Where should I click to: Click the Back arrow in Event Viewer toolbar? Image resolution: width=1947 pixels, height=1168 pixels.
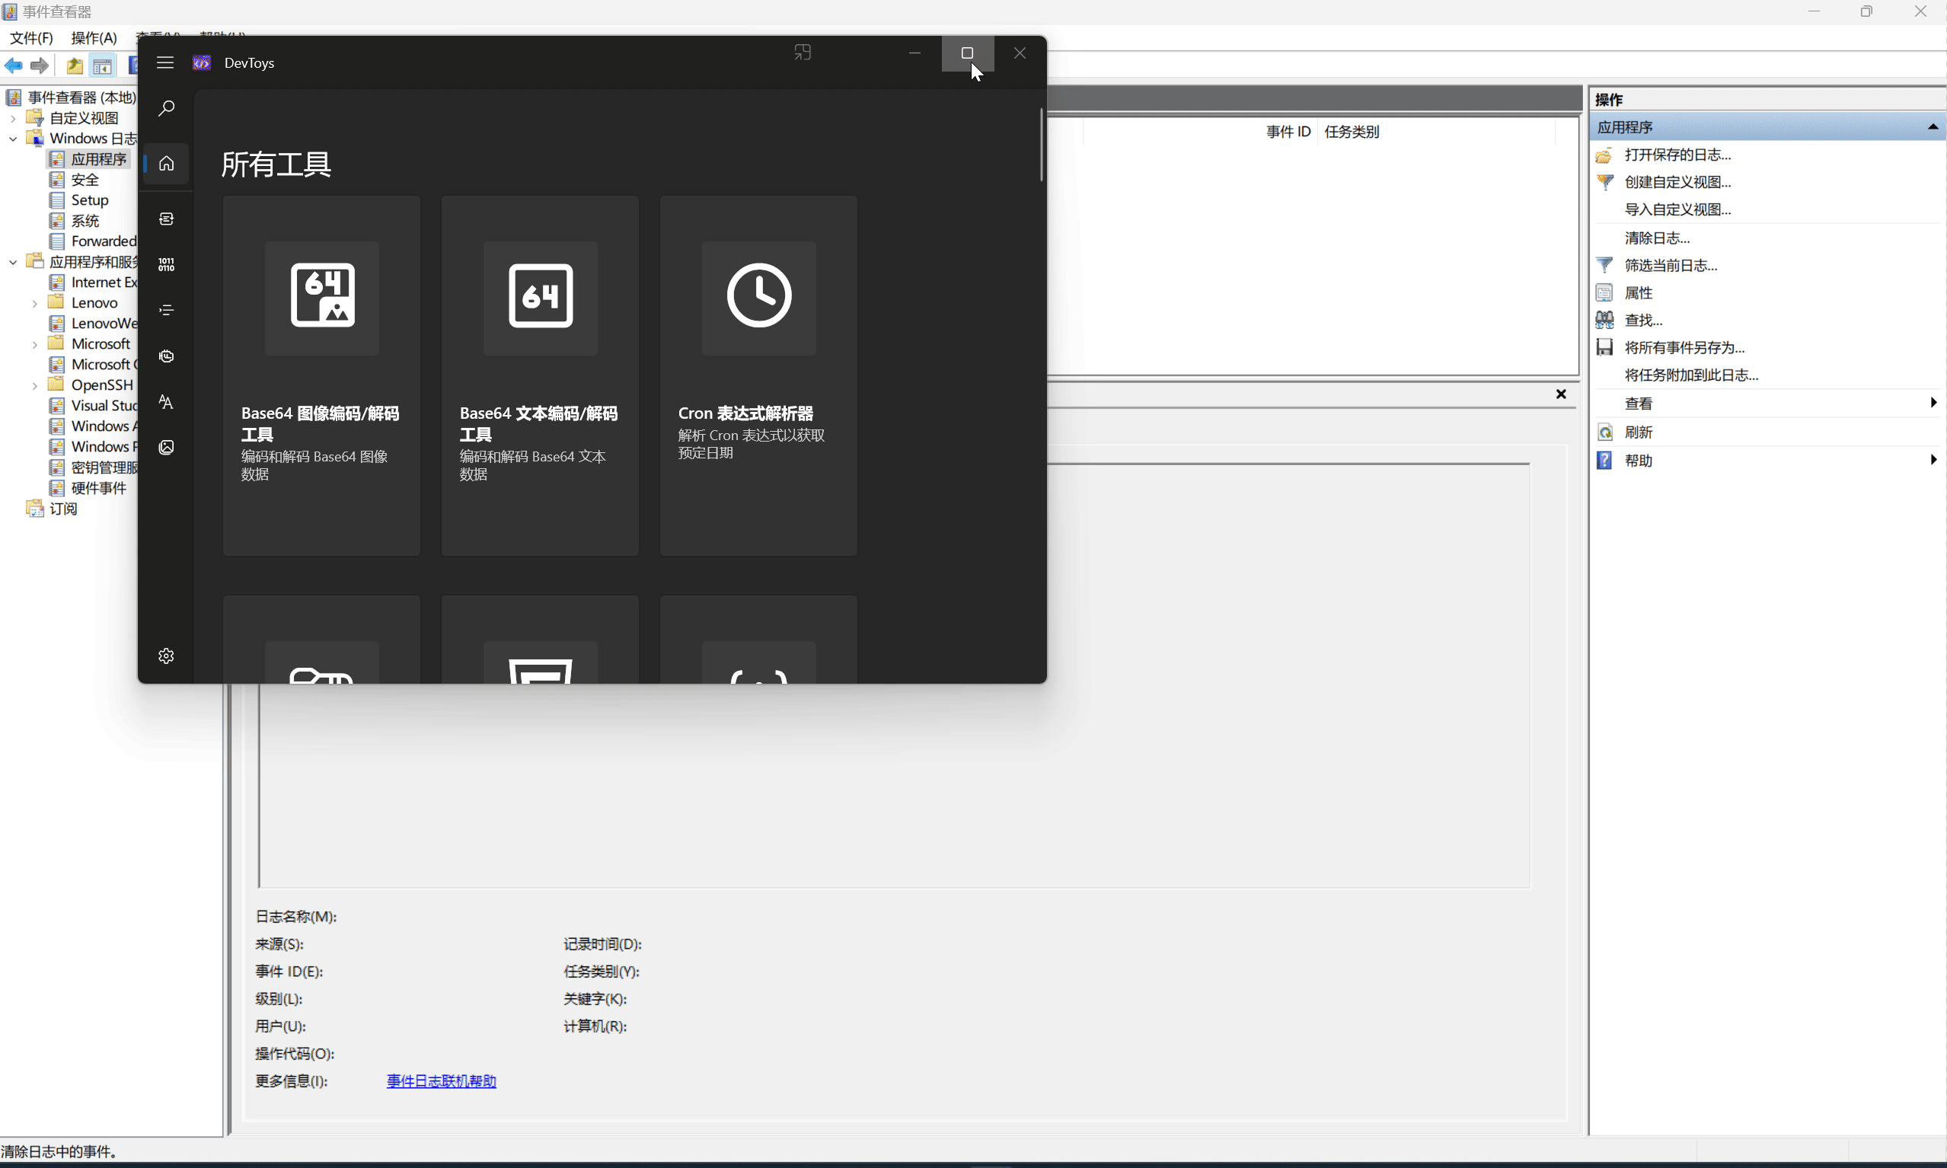14,66
